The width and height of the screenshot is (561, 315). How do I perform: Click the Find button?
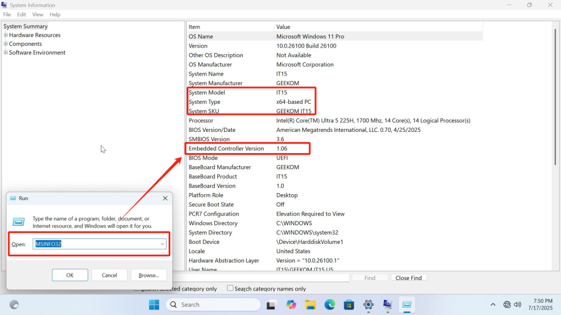tap(370, 278)
